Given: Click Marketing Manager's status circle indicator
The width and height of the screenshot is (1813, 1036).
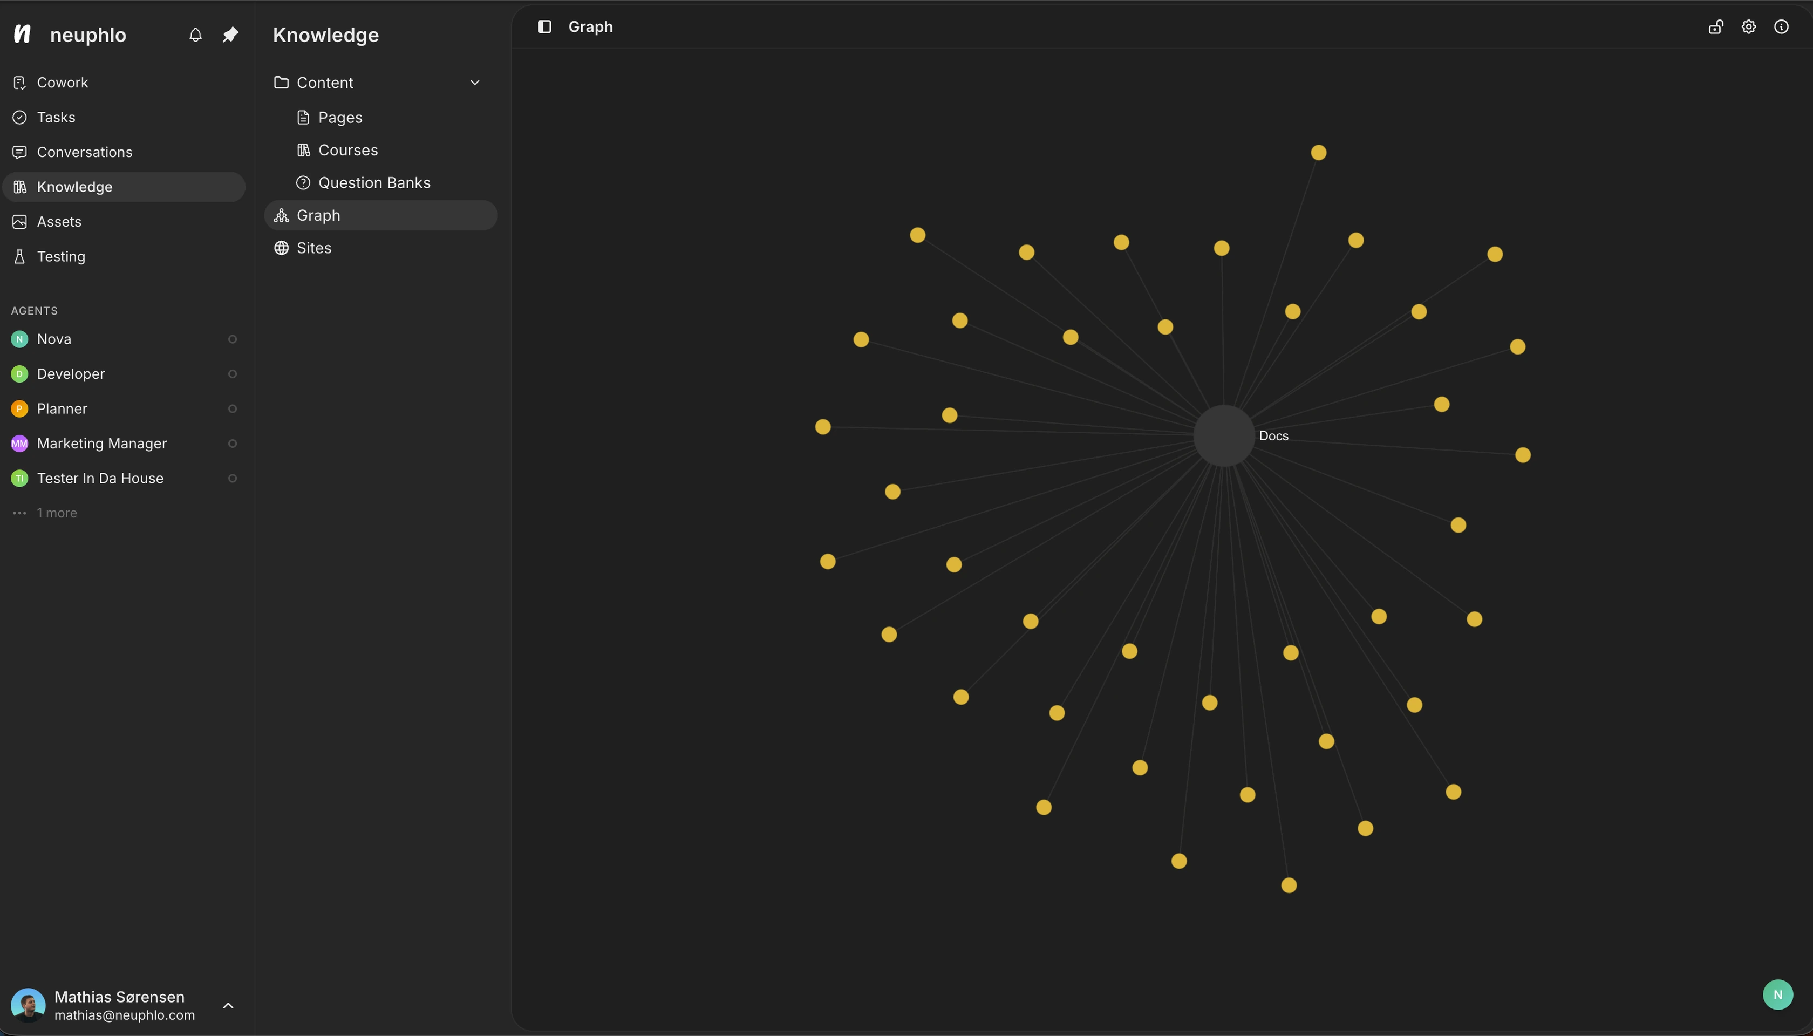Looking at the screenshot, I should pos(232,444).
